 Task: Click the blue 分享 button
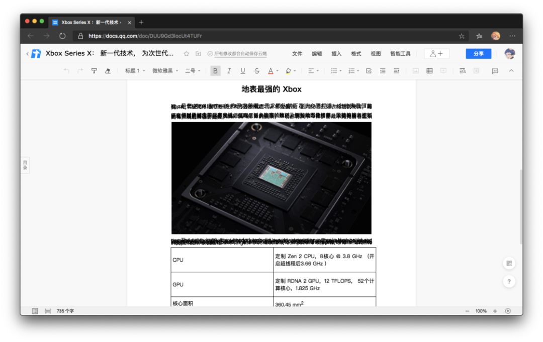[479, 54]
